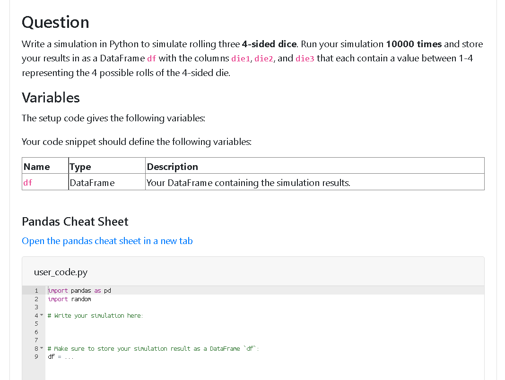The image size is (505, 380).
Task: Open the pandas cheat sheet link
Action: coord(107,241)
